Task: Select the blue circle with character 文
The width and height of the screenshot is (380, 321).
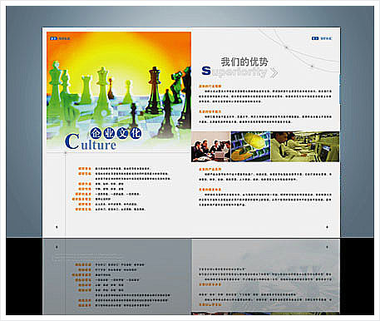Action: pyautogui.click(x=122, y=133)
